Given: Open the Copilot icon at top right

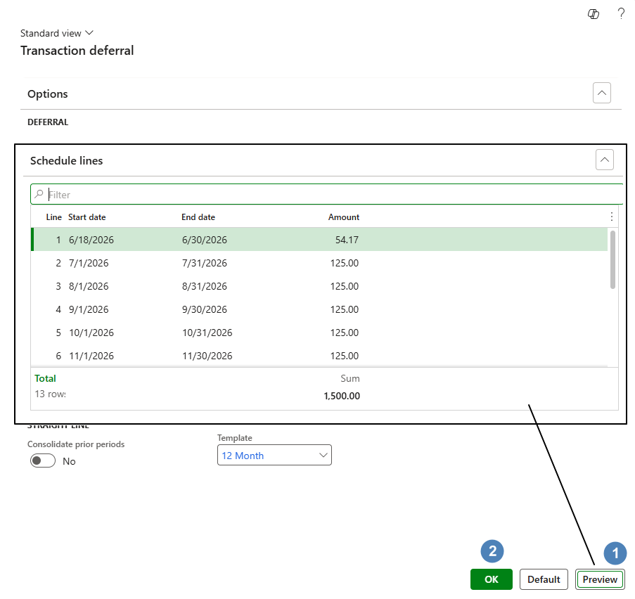Looking at the screenshot, I should pos(594,14).
